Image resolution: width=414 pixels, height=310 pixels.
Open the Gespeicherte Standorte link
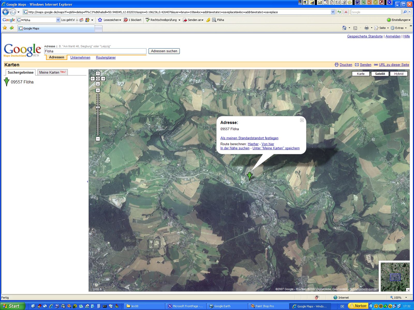click(365, 36)
